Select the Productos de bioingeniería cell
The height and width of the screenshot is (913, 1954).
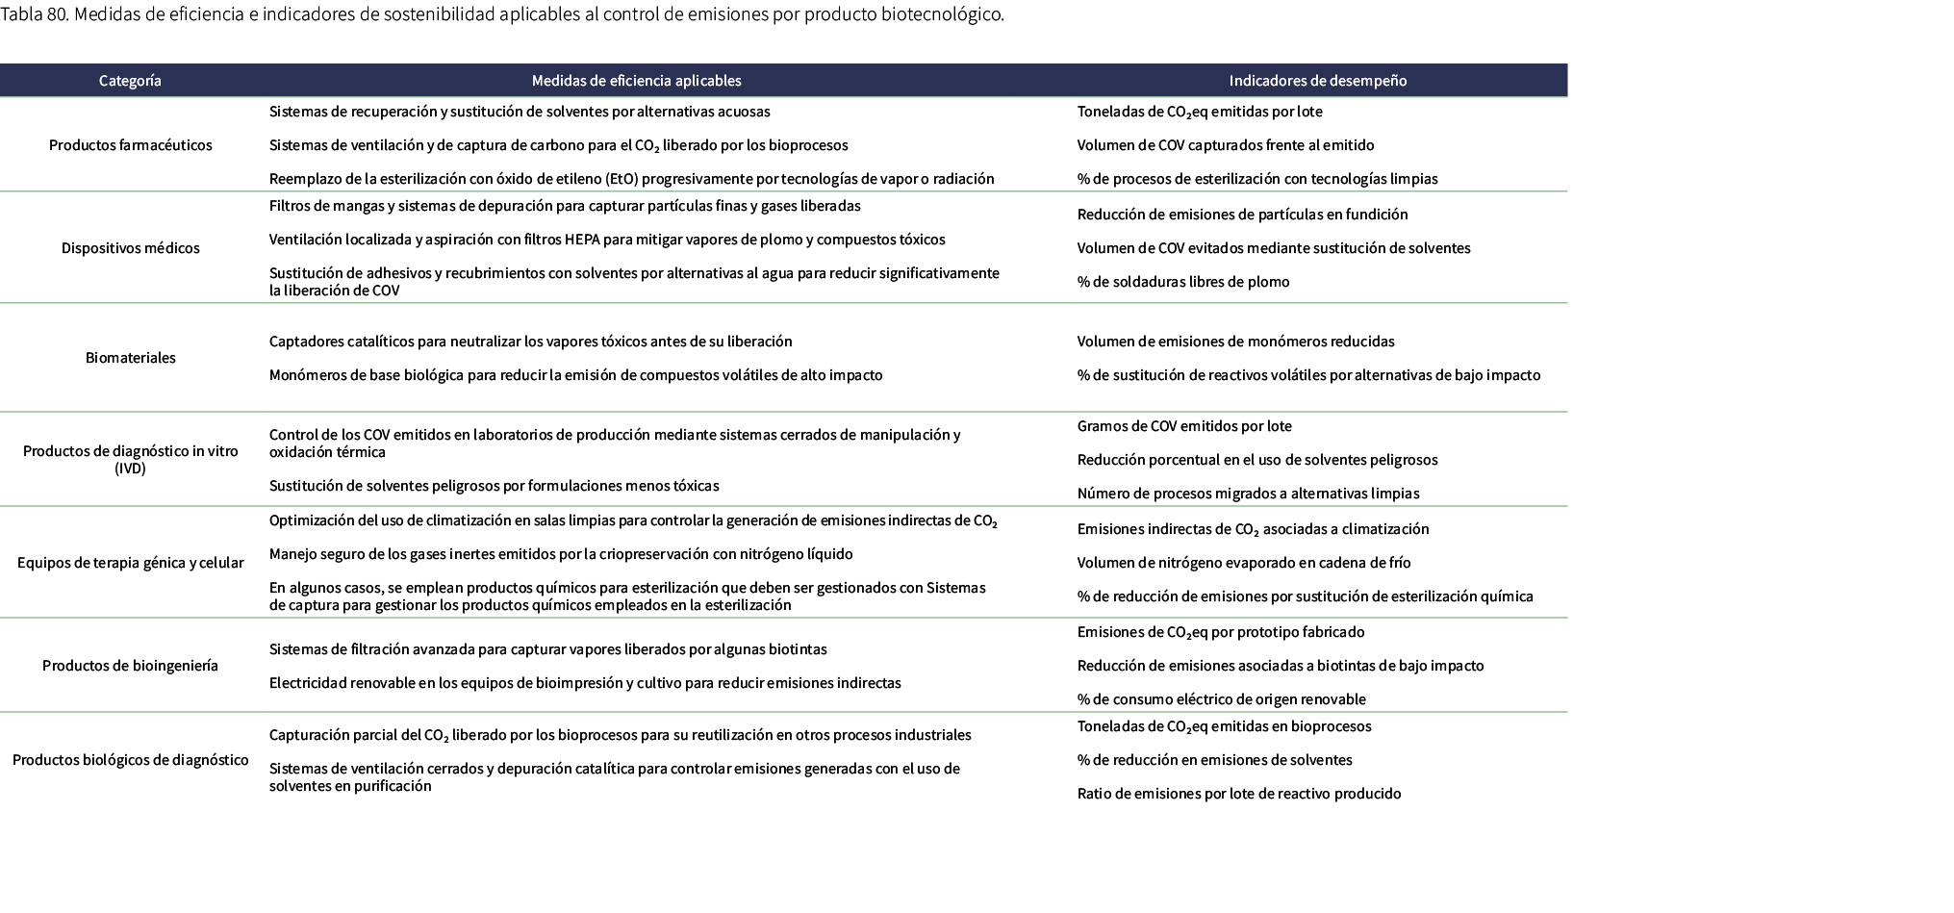tap(131, 666)
